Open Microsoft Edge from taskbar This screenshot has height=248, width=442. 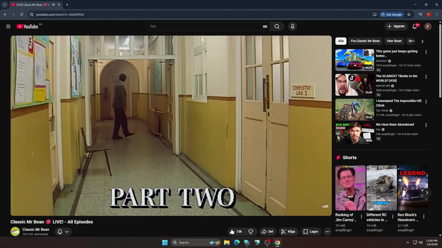click(237, 242)
